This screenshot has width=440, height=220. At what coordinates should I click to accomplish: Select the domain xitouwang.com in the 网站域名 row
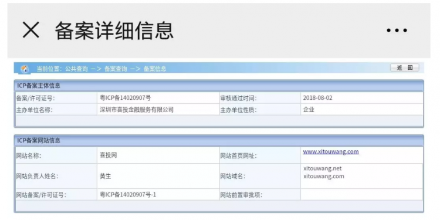click(324, 176)
